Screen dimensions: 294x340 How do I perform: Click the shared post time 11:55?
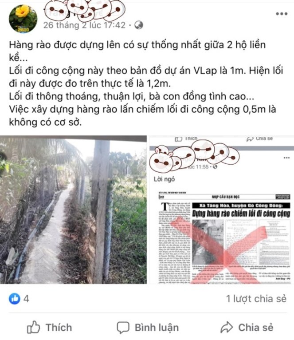tap(198, 167)
